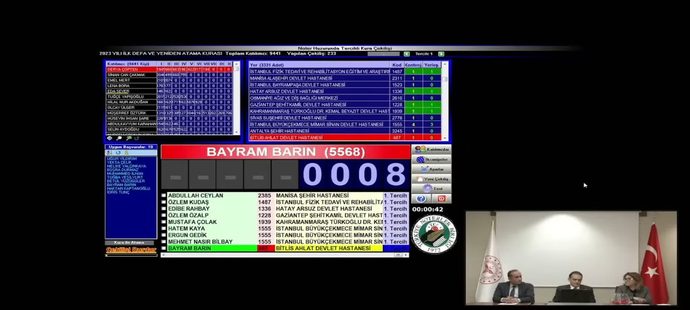Select SİVAS SUŞEHRİ DEVLET HASTANESİ row
Screen dimensions: 690x310
pyautogui.click(x=345, y=118)
